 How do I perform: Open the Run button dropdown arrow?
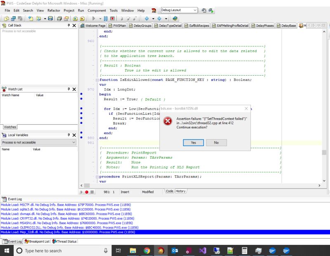click(100, 19)
